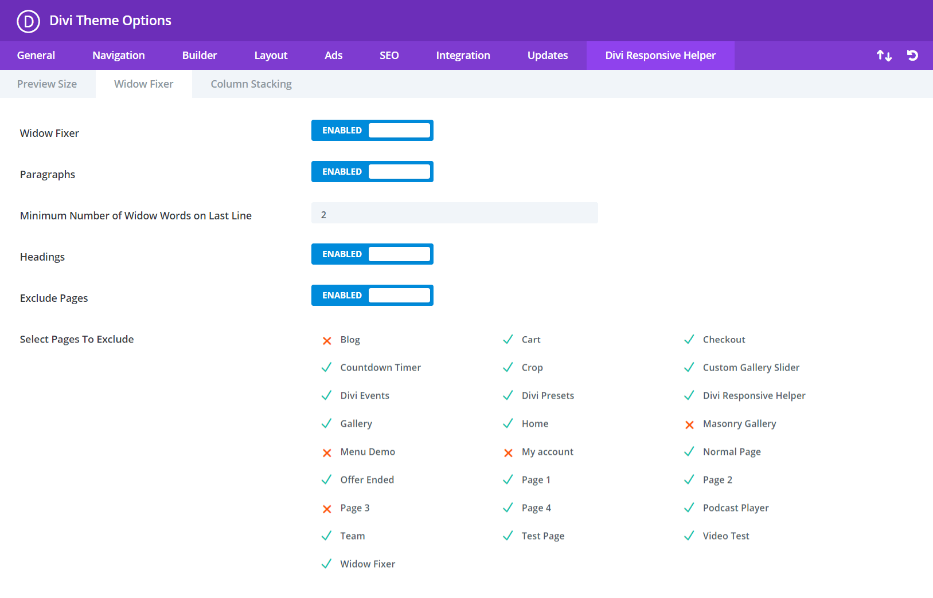The height and width of the screenshot is (598, 933).
Task: Toggle the Exclude Pages enabled switch
Action: pos(372,296)
